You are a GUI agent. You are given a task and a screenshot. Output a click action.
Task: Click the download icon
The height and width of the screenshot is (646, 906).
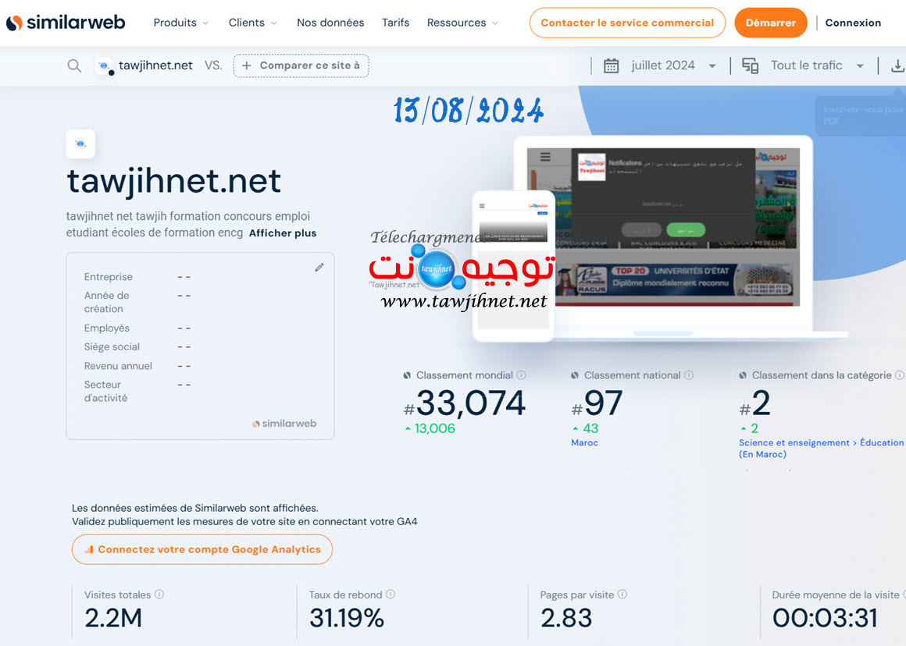[x=897, y=66]
